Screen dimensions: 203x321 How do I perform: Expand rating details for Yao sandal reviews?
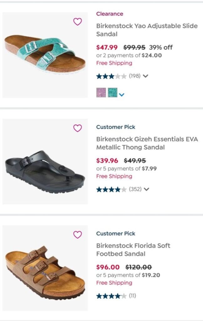(x=145, y=76)
